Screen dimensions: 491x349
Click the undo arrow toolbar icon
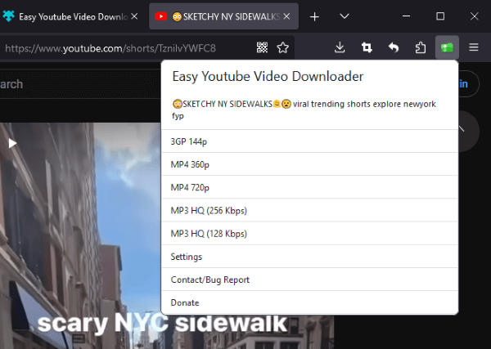[x=394, y=47]
